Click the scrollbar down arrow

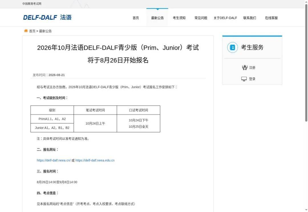tap(306, 210)
